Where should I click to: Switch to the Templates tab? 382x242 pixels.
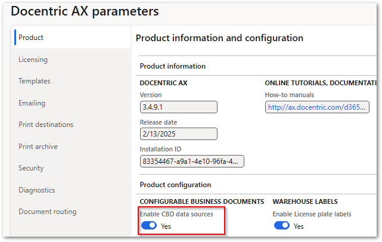(x=34, y=81)
